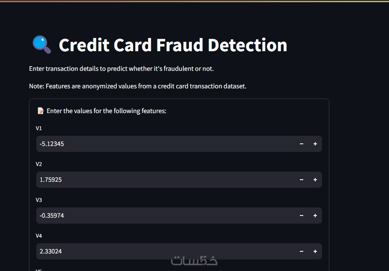
Task: Click the "Enter transaction details" description text
Action: [x=121, y=69]
